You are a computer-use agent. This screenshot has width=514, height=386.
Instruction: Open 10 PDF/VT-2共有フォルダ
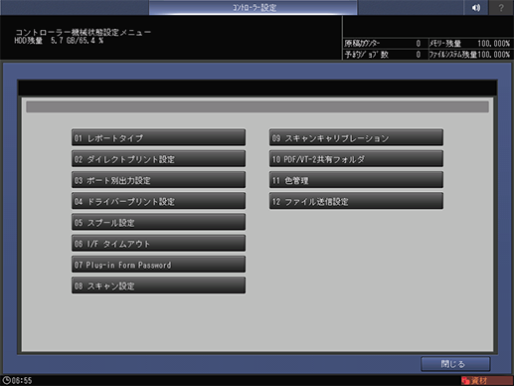(356, 159)
